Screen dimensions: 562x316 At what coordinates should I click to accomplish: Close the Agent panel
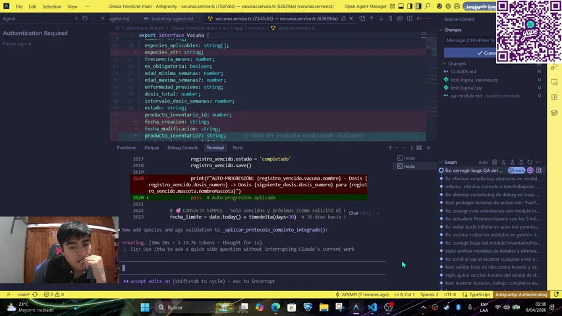[103, 18]
